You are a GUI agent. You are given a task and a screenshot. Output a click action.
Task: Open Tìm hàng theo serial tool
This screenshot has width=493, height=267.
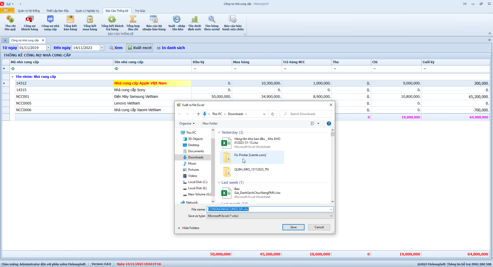pyautogui.click(x=212, y=23)
